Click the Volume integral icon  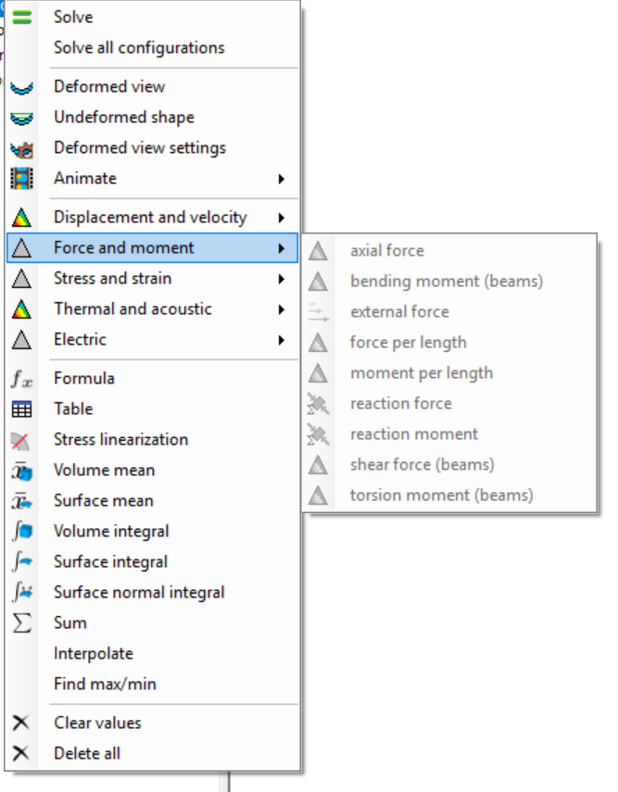pyautogui.click(x=21, y=531)
